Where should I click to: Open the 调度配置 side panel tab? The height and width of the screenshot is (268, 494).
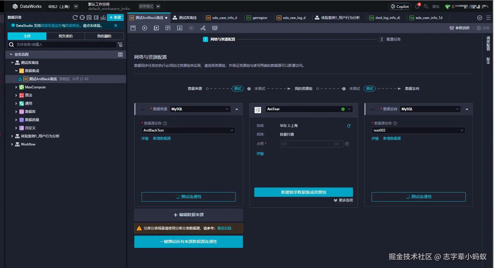(x=488, y=43)
